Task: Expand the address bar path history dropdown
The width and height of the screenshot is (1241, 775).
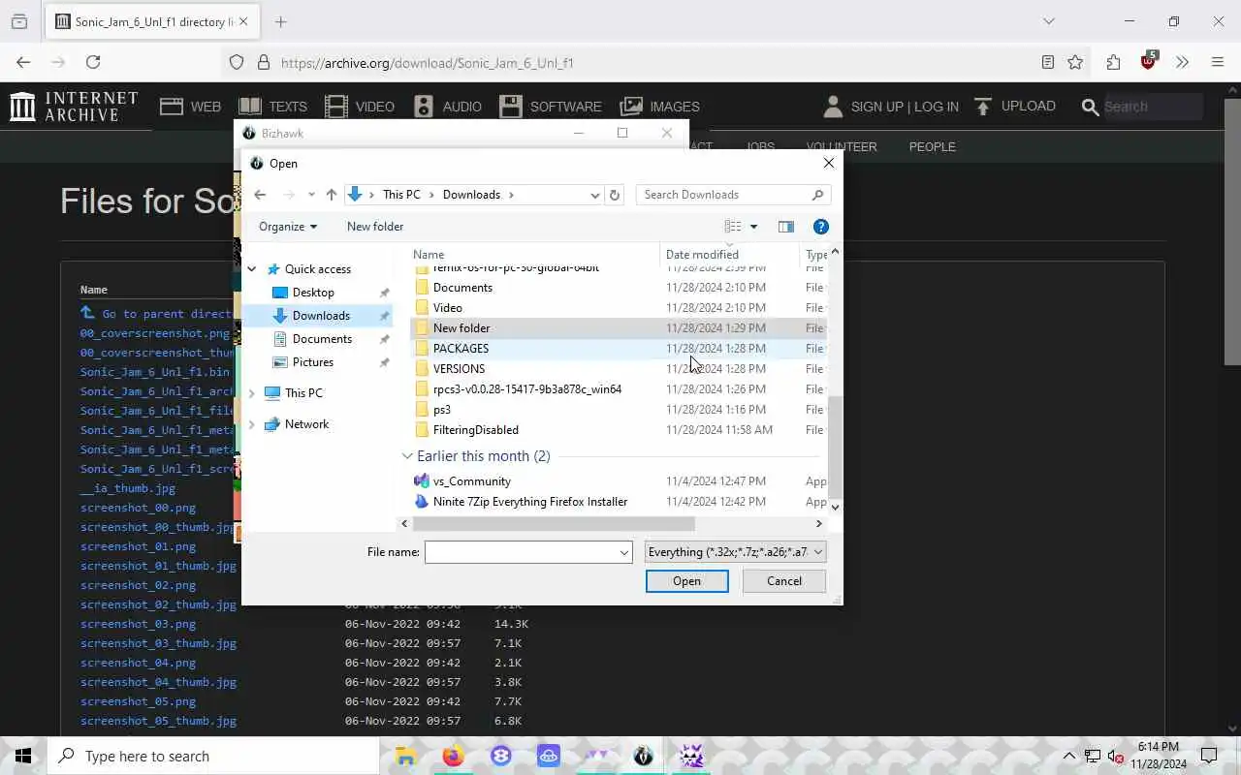Action: [594, 195]
